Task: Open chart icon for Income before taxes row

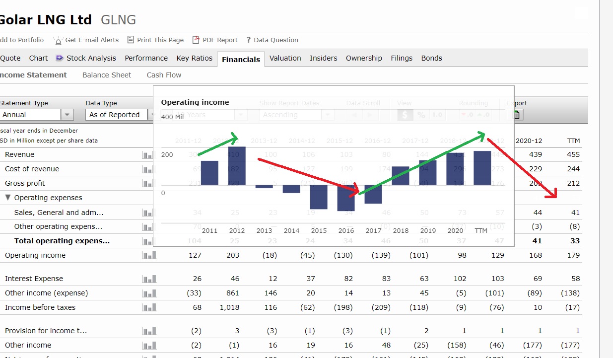Action: coord(149,308)
